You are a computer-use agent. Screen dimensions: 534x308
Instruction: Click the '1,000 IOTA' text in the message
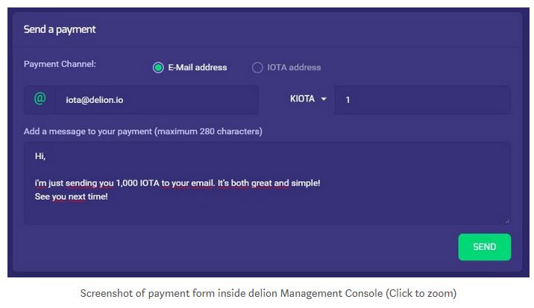[137, 183]
